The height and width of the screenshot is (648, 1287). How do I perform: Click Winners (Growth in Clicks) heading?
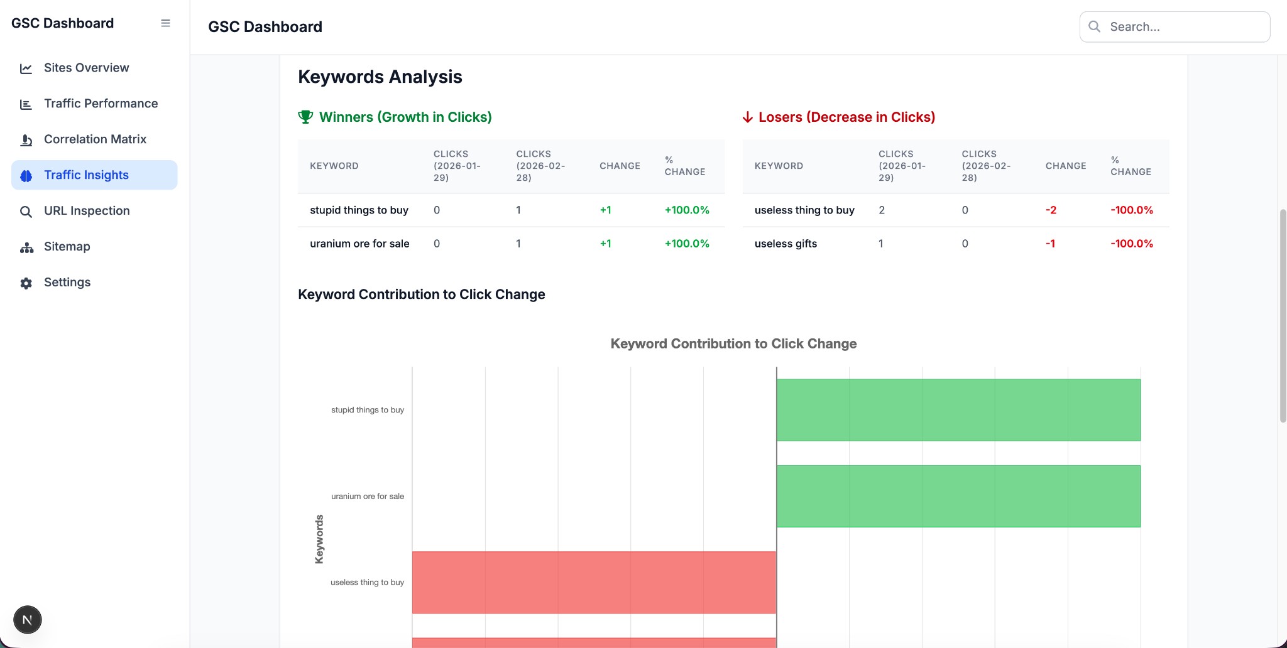click(405, 117)
